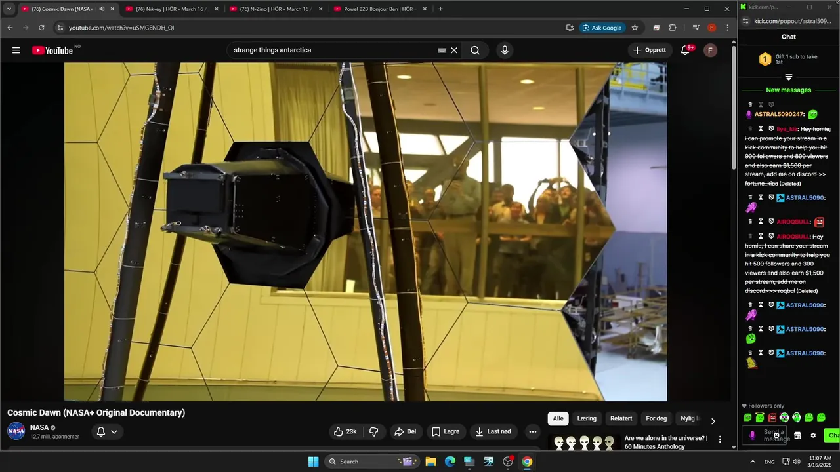
Task: Open File Explorer from taskbar
Action: click(430, 462)
